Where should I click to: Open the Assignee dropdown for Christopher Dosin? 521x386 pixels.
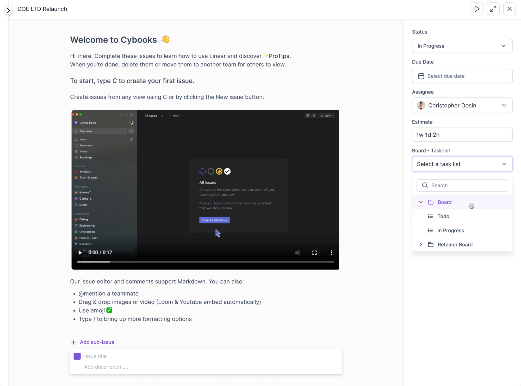point(462,105)
